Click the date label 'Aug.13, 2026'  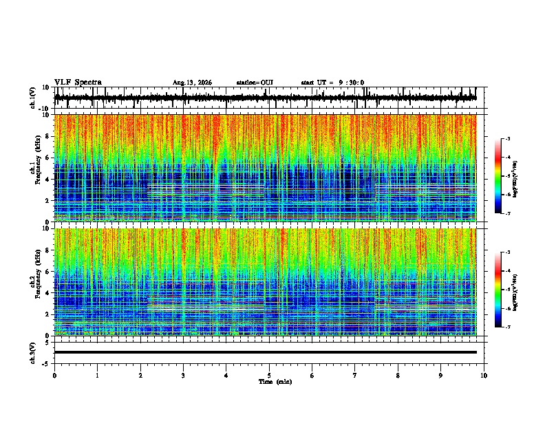[x=192, y=83]
